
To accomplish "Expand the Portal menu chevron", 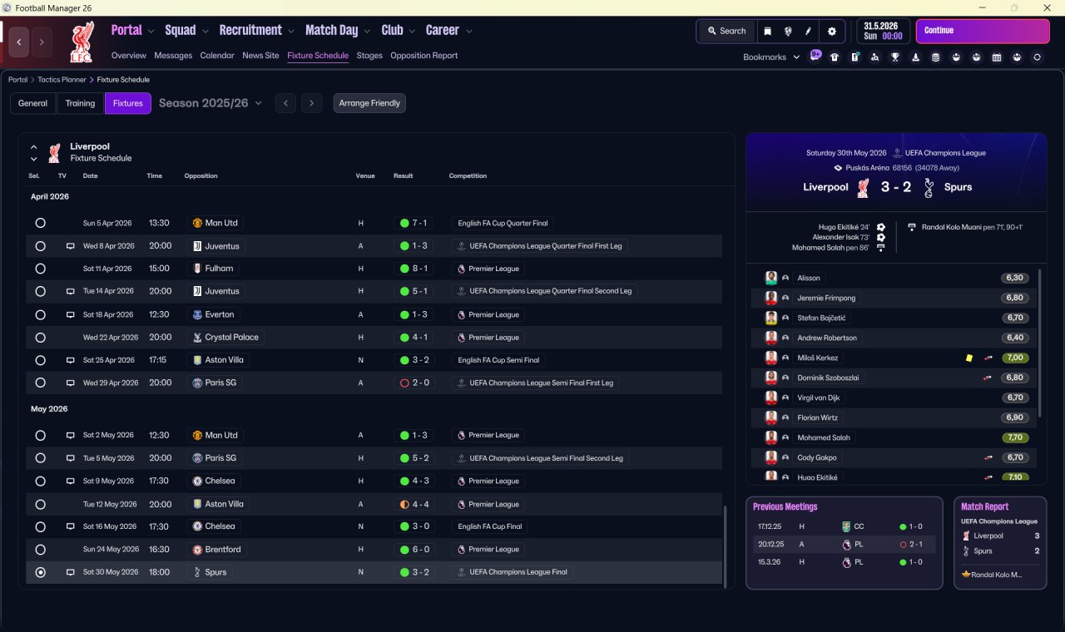I will [151, 32].
